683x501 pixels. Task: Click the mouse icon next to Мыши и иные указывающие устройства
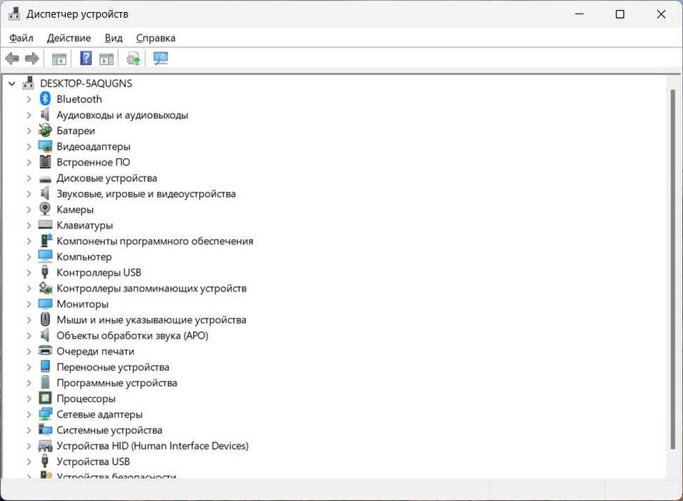[45, 319]
